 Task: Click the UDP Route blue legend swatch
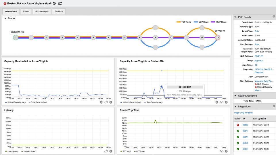pyautogui.click(x=196, y=22)
